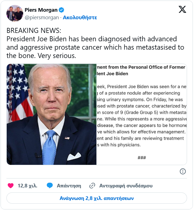Click the verified blue checkmark badge
This screenshot has width=194, height=210.
pos(61,10)
